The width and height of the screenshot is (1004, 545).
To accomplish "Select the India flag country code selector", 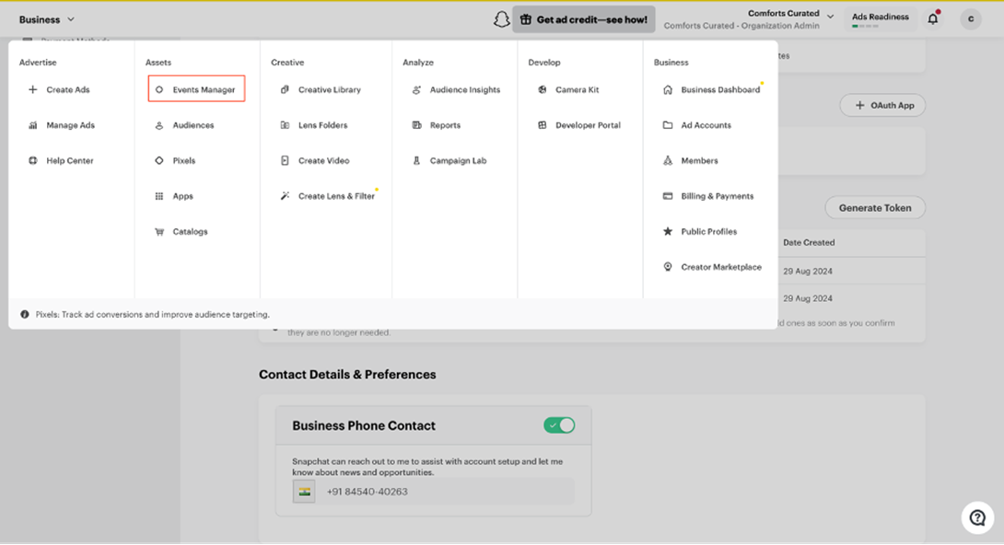I will coord(304,492).
